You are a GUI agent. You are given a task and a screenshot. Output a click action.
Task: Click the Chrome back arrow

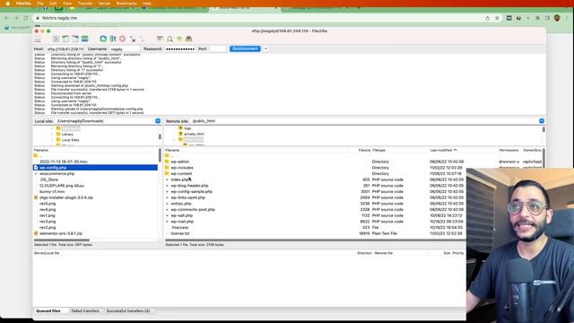[6, 18]
